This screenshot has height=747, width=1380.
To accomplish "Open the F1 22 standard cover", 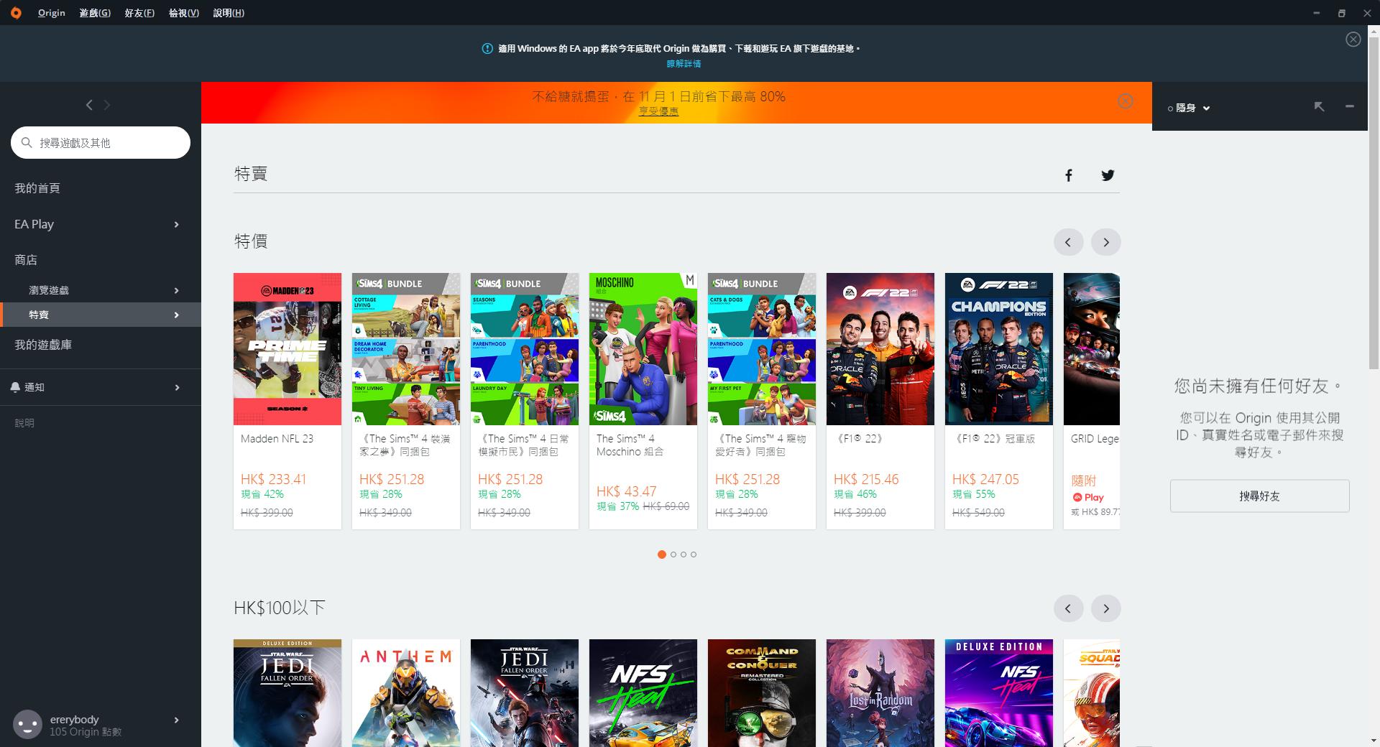I will coord(880,349).
